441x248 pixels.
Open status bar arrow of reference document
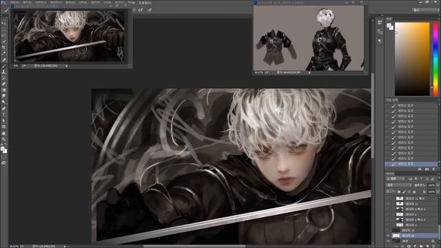(x=309, y=72)
